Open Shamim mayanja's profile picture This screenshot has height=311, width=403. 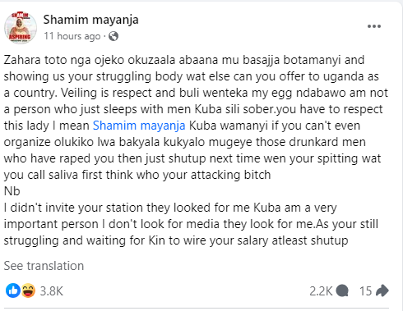pos(21,27)
